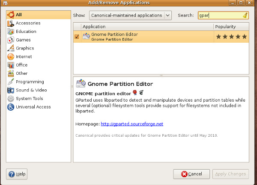This screenshot has height=185, width=257.
Task: Clear the search field with broom icon
Action: [x=245, y=15]
